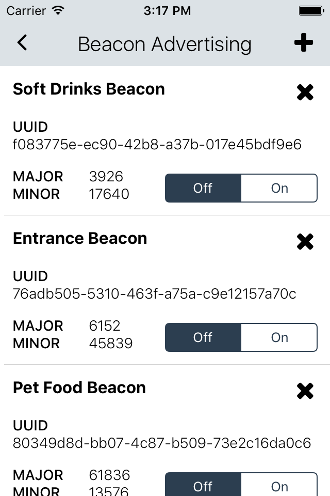Tap the Soft Drinks Beacon title
This screenshot has width=330, height=496.
point(89,89)
